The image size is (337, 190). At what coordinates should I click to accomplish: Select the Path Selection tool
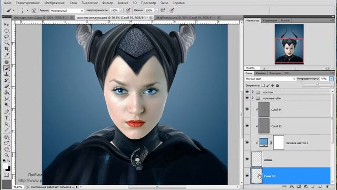point(7,124)
